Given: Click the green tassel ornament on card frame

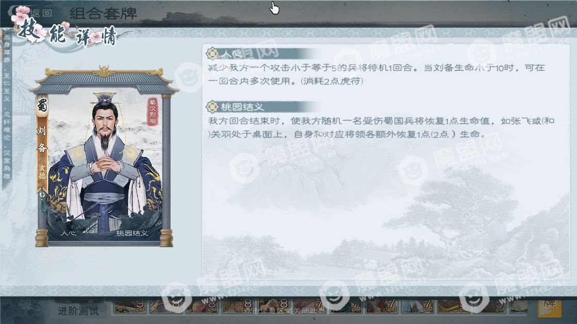Looking at the screenshot, I should coord(43,201).
